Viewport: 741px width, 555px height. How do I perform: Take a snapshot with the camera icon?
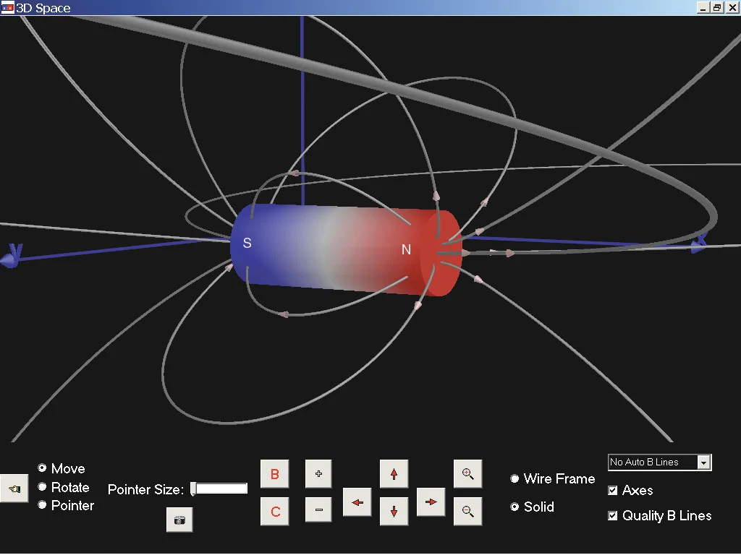tap(179, 520)
